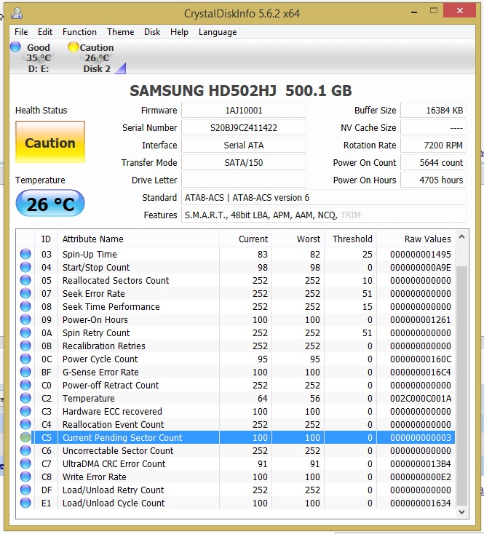Click status orb for Power-off Retract Count

[25, 385]
